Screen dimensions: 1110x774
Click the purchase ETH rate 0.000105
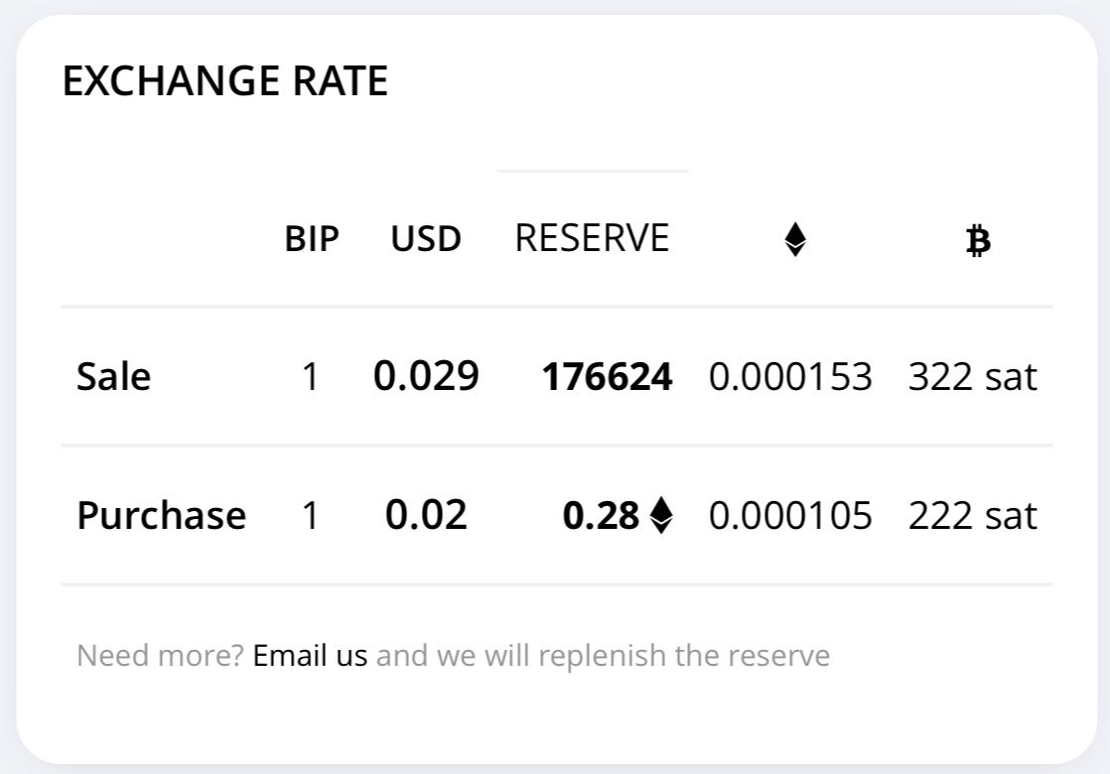(790, 515)
